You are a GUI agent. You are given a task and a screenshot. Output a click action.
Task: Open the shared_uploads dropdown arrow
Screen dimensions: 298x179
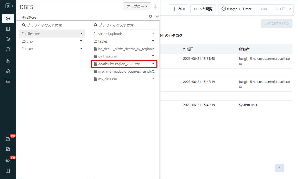[x=153, y=33]
